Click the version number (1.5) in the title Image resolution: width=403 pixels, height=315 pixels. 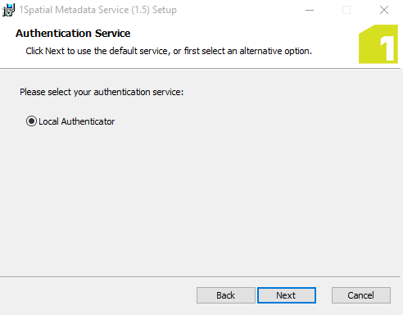tap(140, 10)
